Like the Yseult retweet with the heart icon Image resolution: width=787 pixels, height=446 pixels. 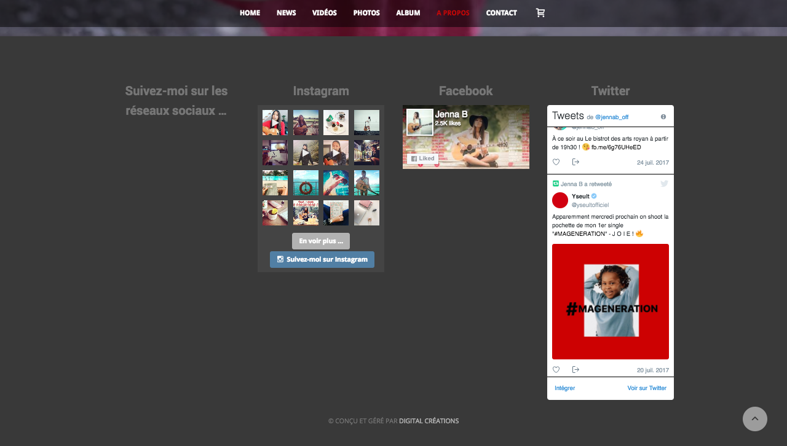point(556,370)
